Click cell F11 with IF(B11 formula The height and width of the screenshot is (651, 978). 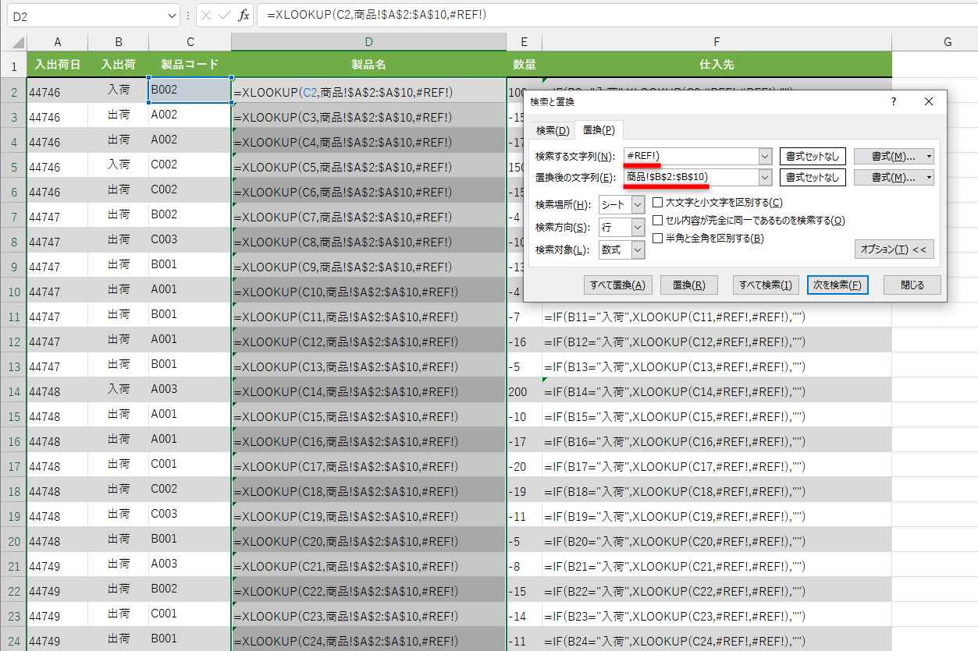pyautogui.click(x=717, y=317)
